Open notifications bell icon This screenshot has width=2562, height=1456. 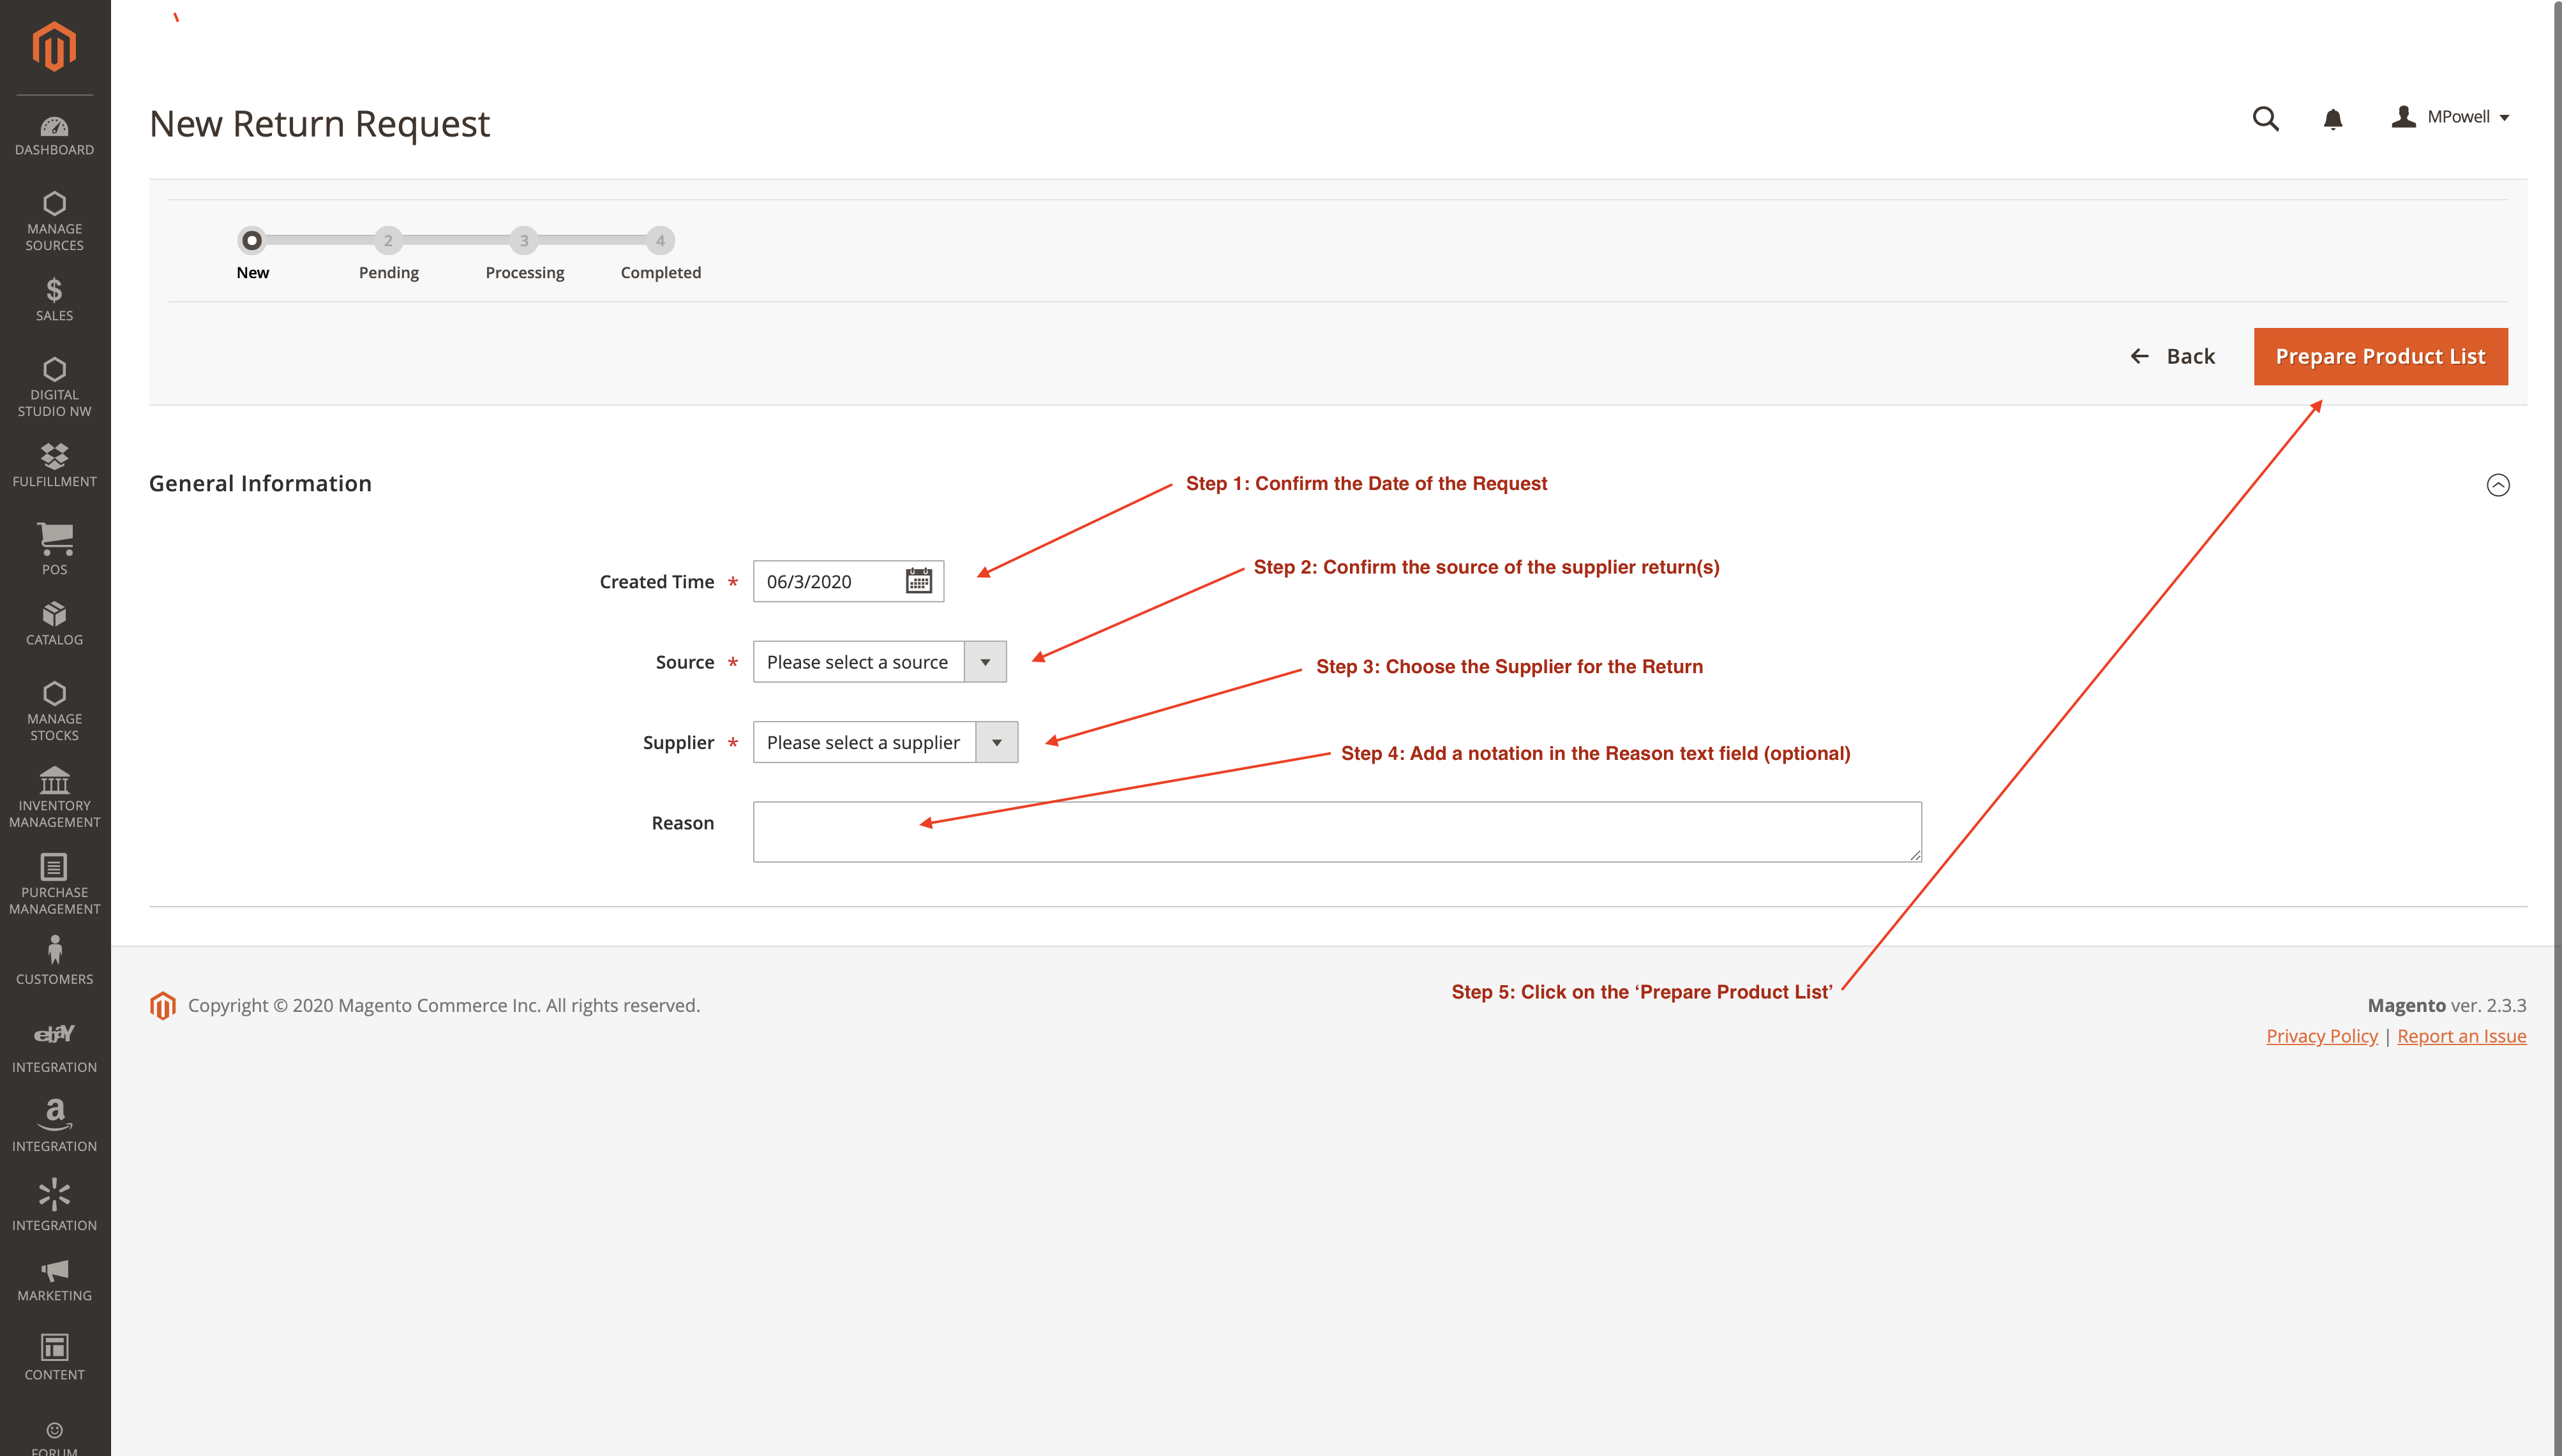pyautogui.click(x=2332, y=119)
